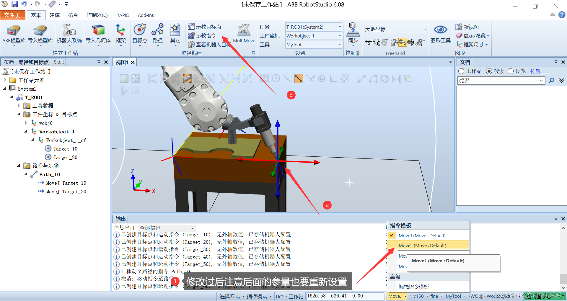Open the 文件 (F) menu
Screen dimensions: 567x301
12,15
